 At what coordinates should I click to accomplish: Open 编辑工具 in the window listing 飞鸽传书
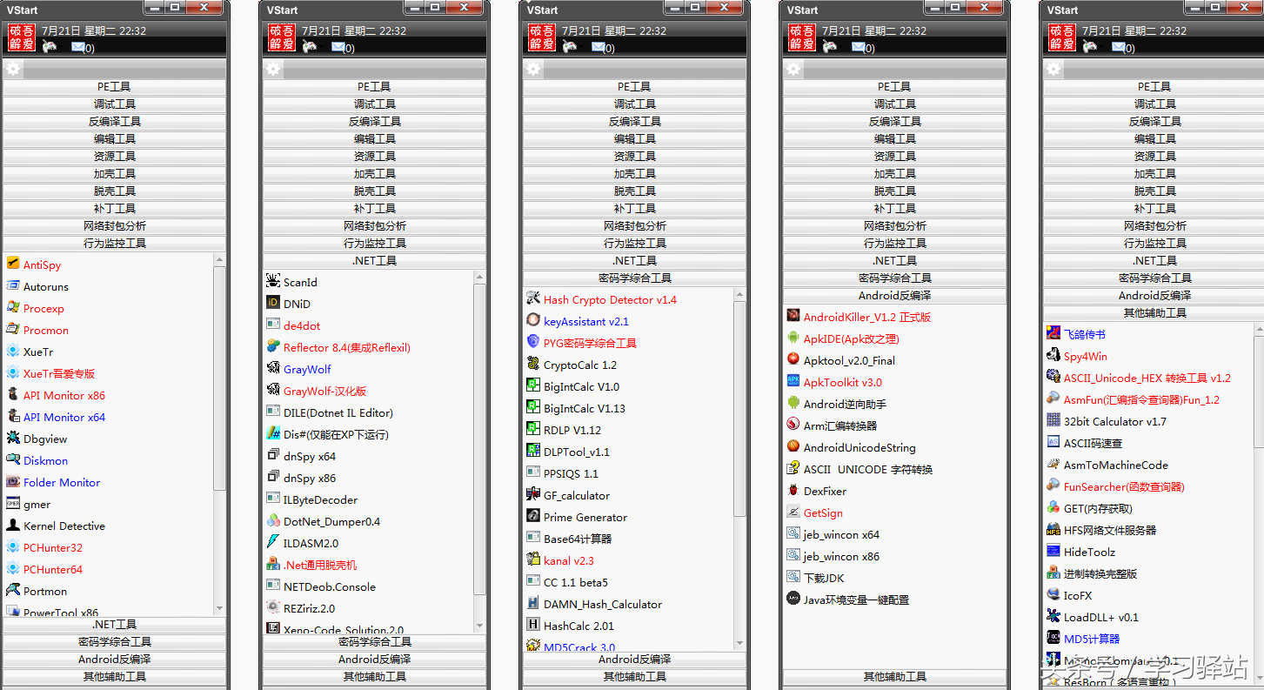coord(1154,139)
